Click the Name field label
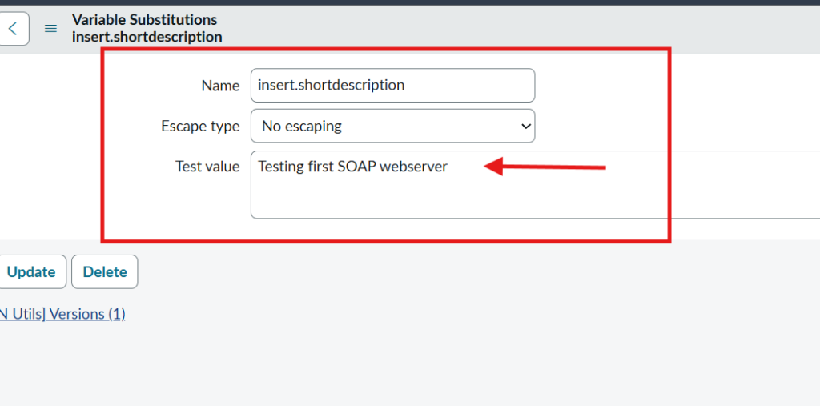The image size is (820, 406). coord(221,86)
